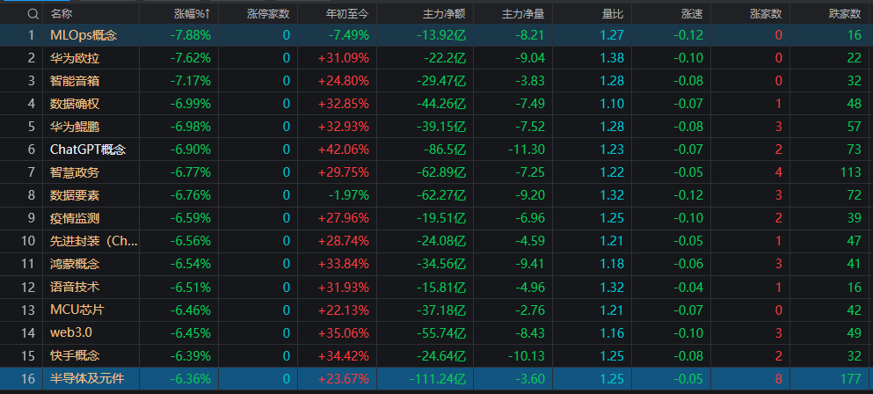The height and width of the screenshot is (394, 873).
Task: Select the web3.0 row
Action: coord(436,332)
